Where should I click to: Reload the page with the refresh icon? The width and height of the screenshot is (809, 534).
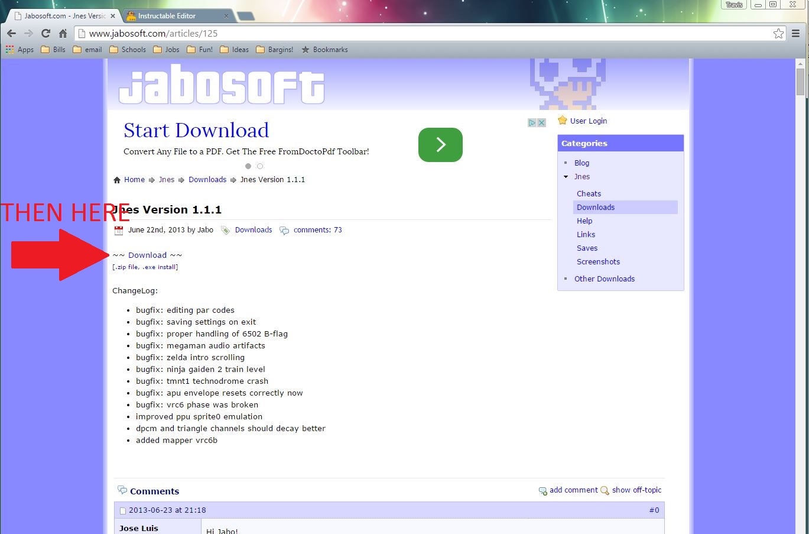point(46,34)
